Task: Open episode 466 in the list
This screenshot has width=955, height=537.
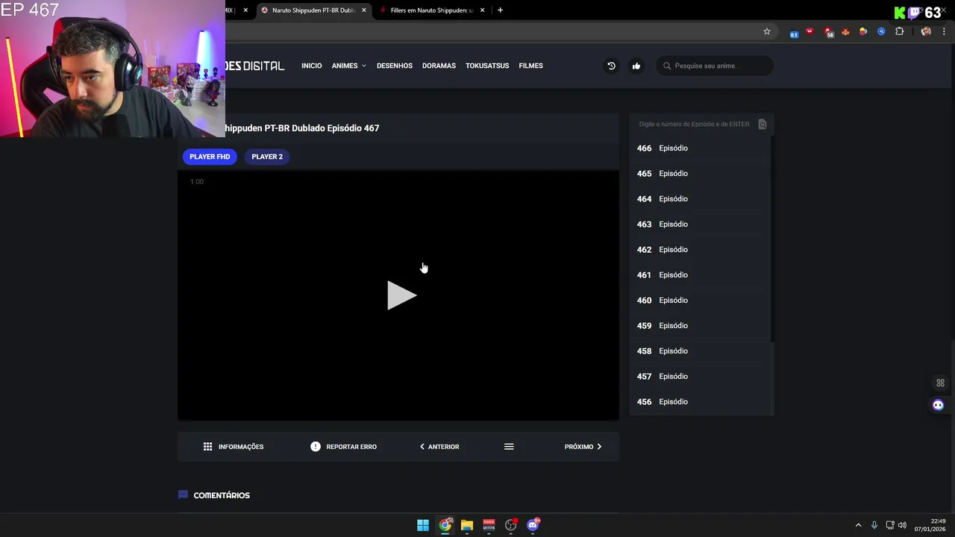Action: [699, 148]
